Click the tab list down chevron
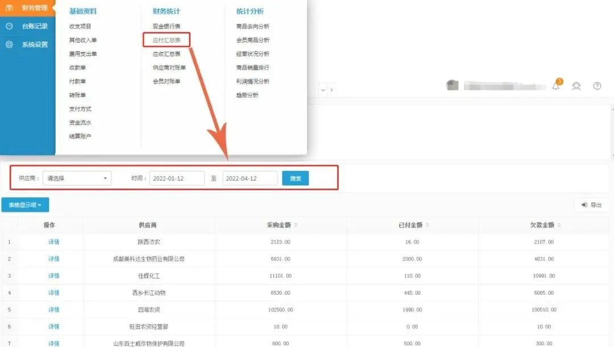 click(x=323, y=90)
